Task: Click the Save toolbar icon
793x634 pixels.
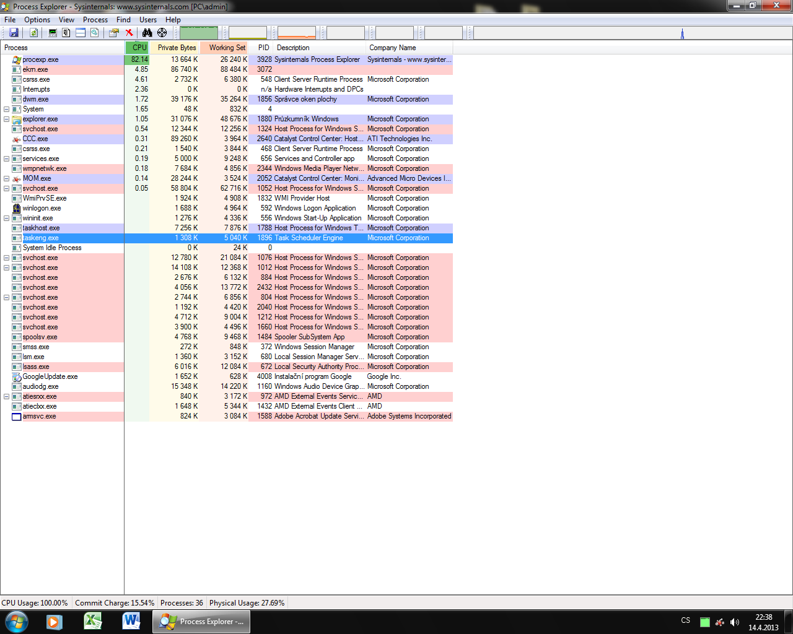Action: 14,33
